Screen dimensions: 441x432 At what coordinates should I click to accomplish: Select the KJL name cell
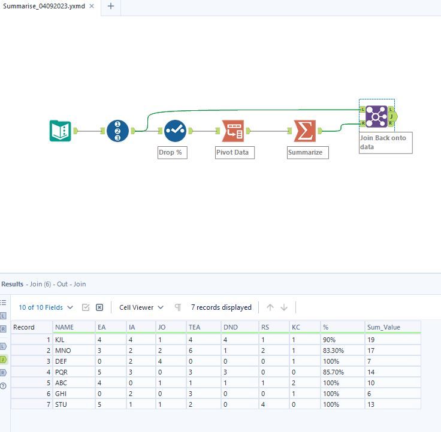[74, 340]
